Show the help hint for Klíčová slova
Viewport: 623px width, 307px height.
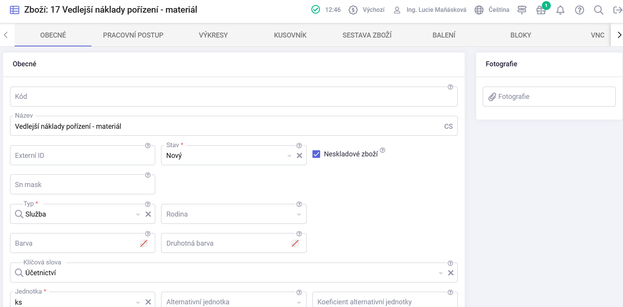pyautogui.click(x=450, y=263)
